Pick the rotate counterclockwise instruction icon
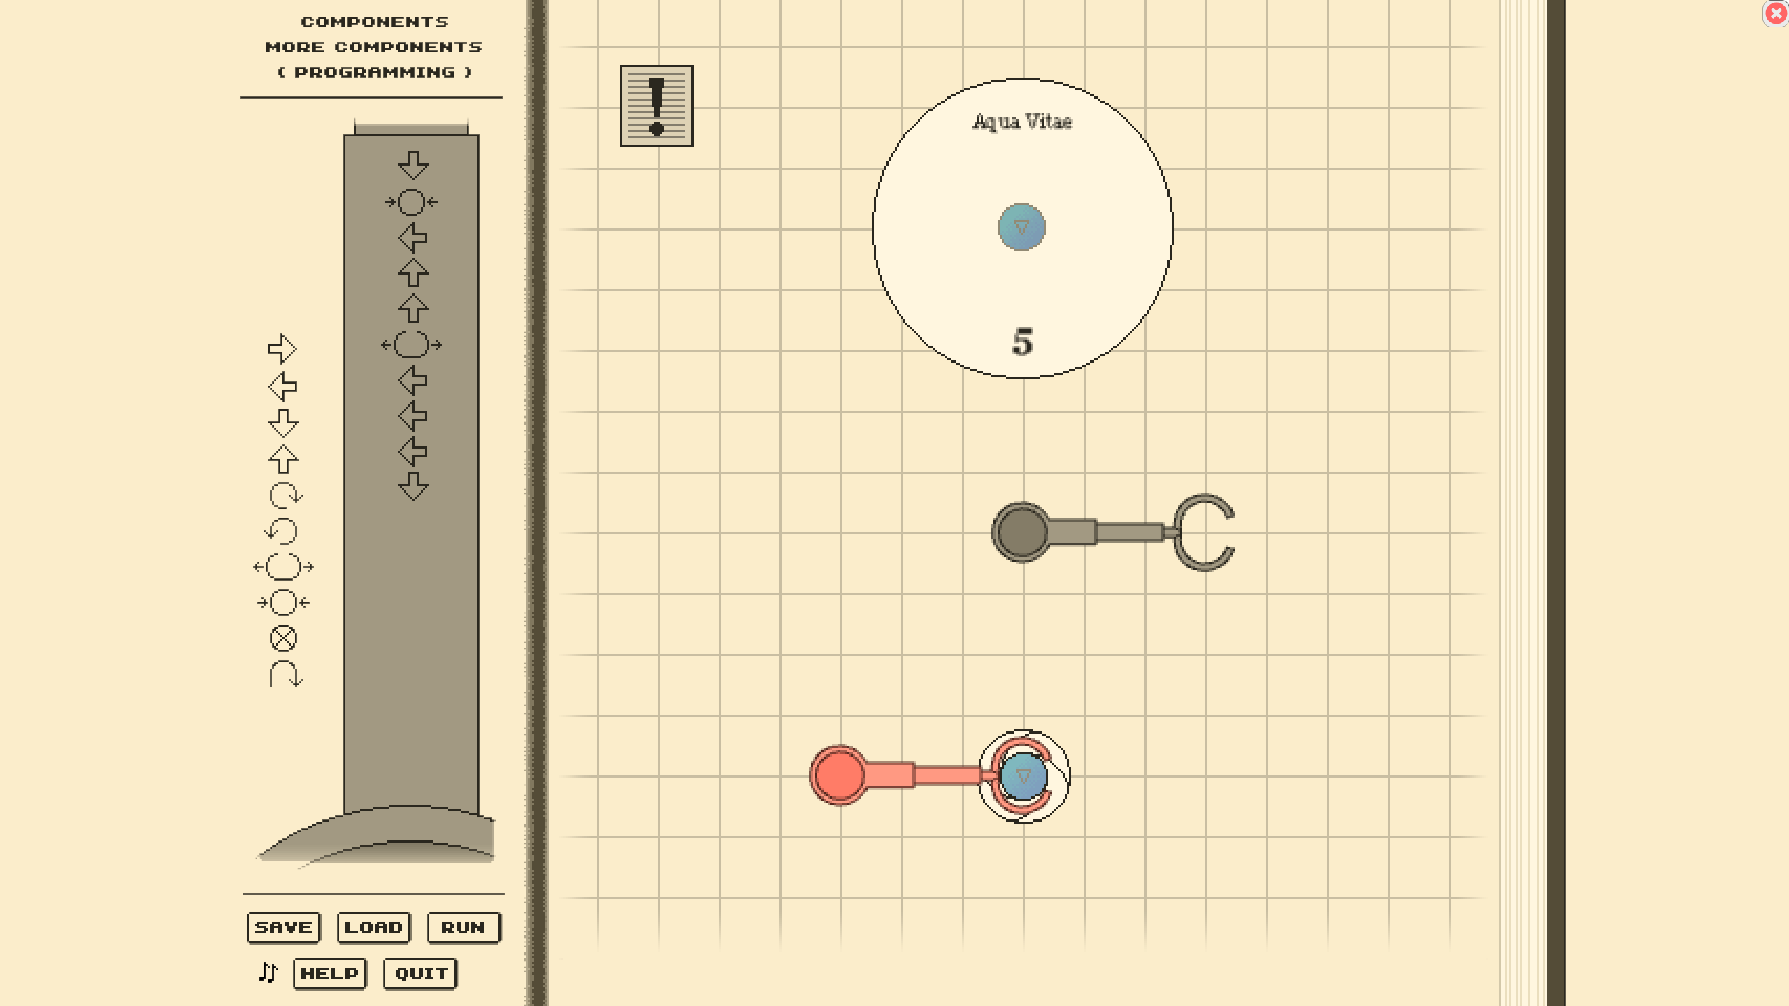This screenshot has height=1006, width=1789. tap(282, 532)
